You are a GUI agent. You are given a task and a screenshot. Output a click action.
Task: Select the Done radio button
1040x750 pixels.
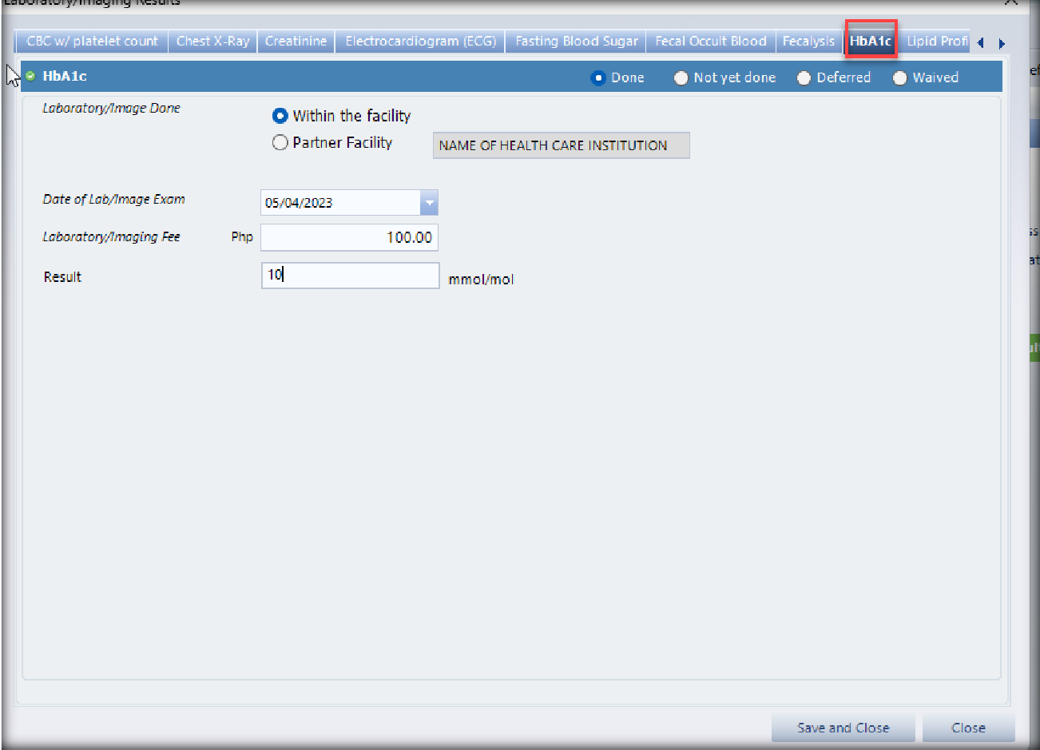(x=598, y=77)
